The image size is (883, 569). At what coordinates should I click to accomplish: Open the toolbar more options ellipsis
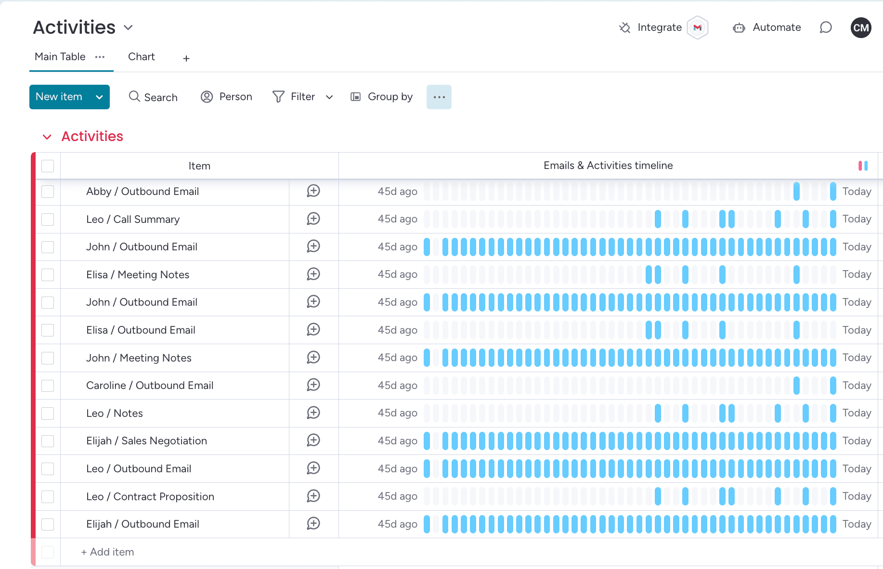[x=439, y=97]
